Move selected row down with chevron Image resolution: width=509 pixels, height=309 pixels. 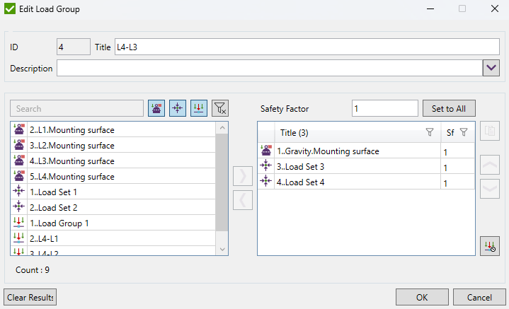coord(489,189)
